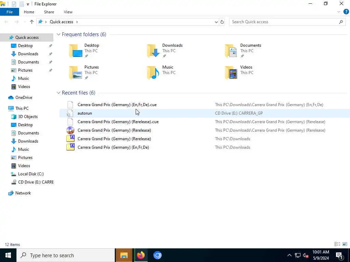Select CD Drive (E:) CARRE in the navigation pane
This screenshot has height=262, width=350.
tap(36, 182)
